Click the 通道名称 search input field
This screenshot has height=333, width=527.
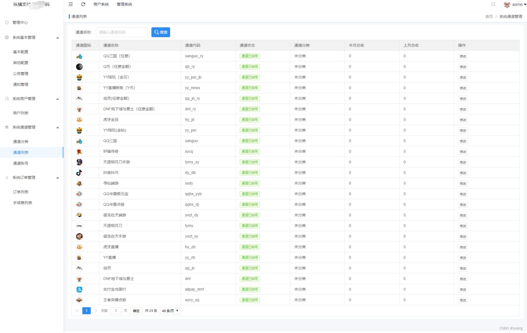[x=122, y=32]
